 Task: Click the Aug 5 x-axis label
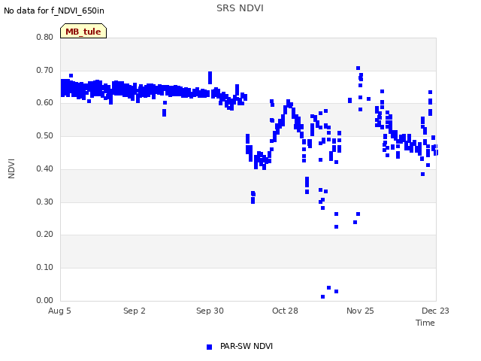(59, 311)
